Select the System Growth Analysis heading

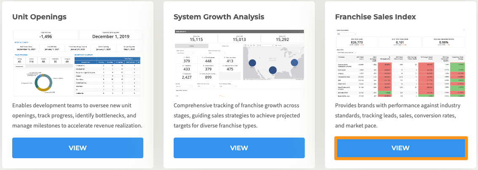click(219, 17)
